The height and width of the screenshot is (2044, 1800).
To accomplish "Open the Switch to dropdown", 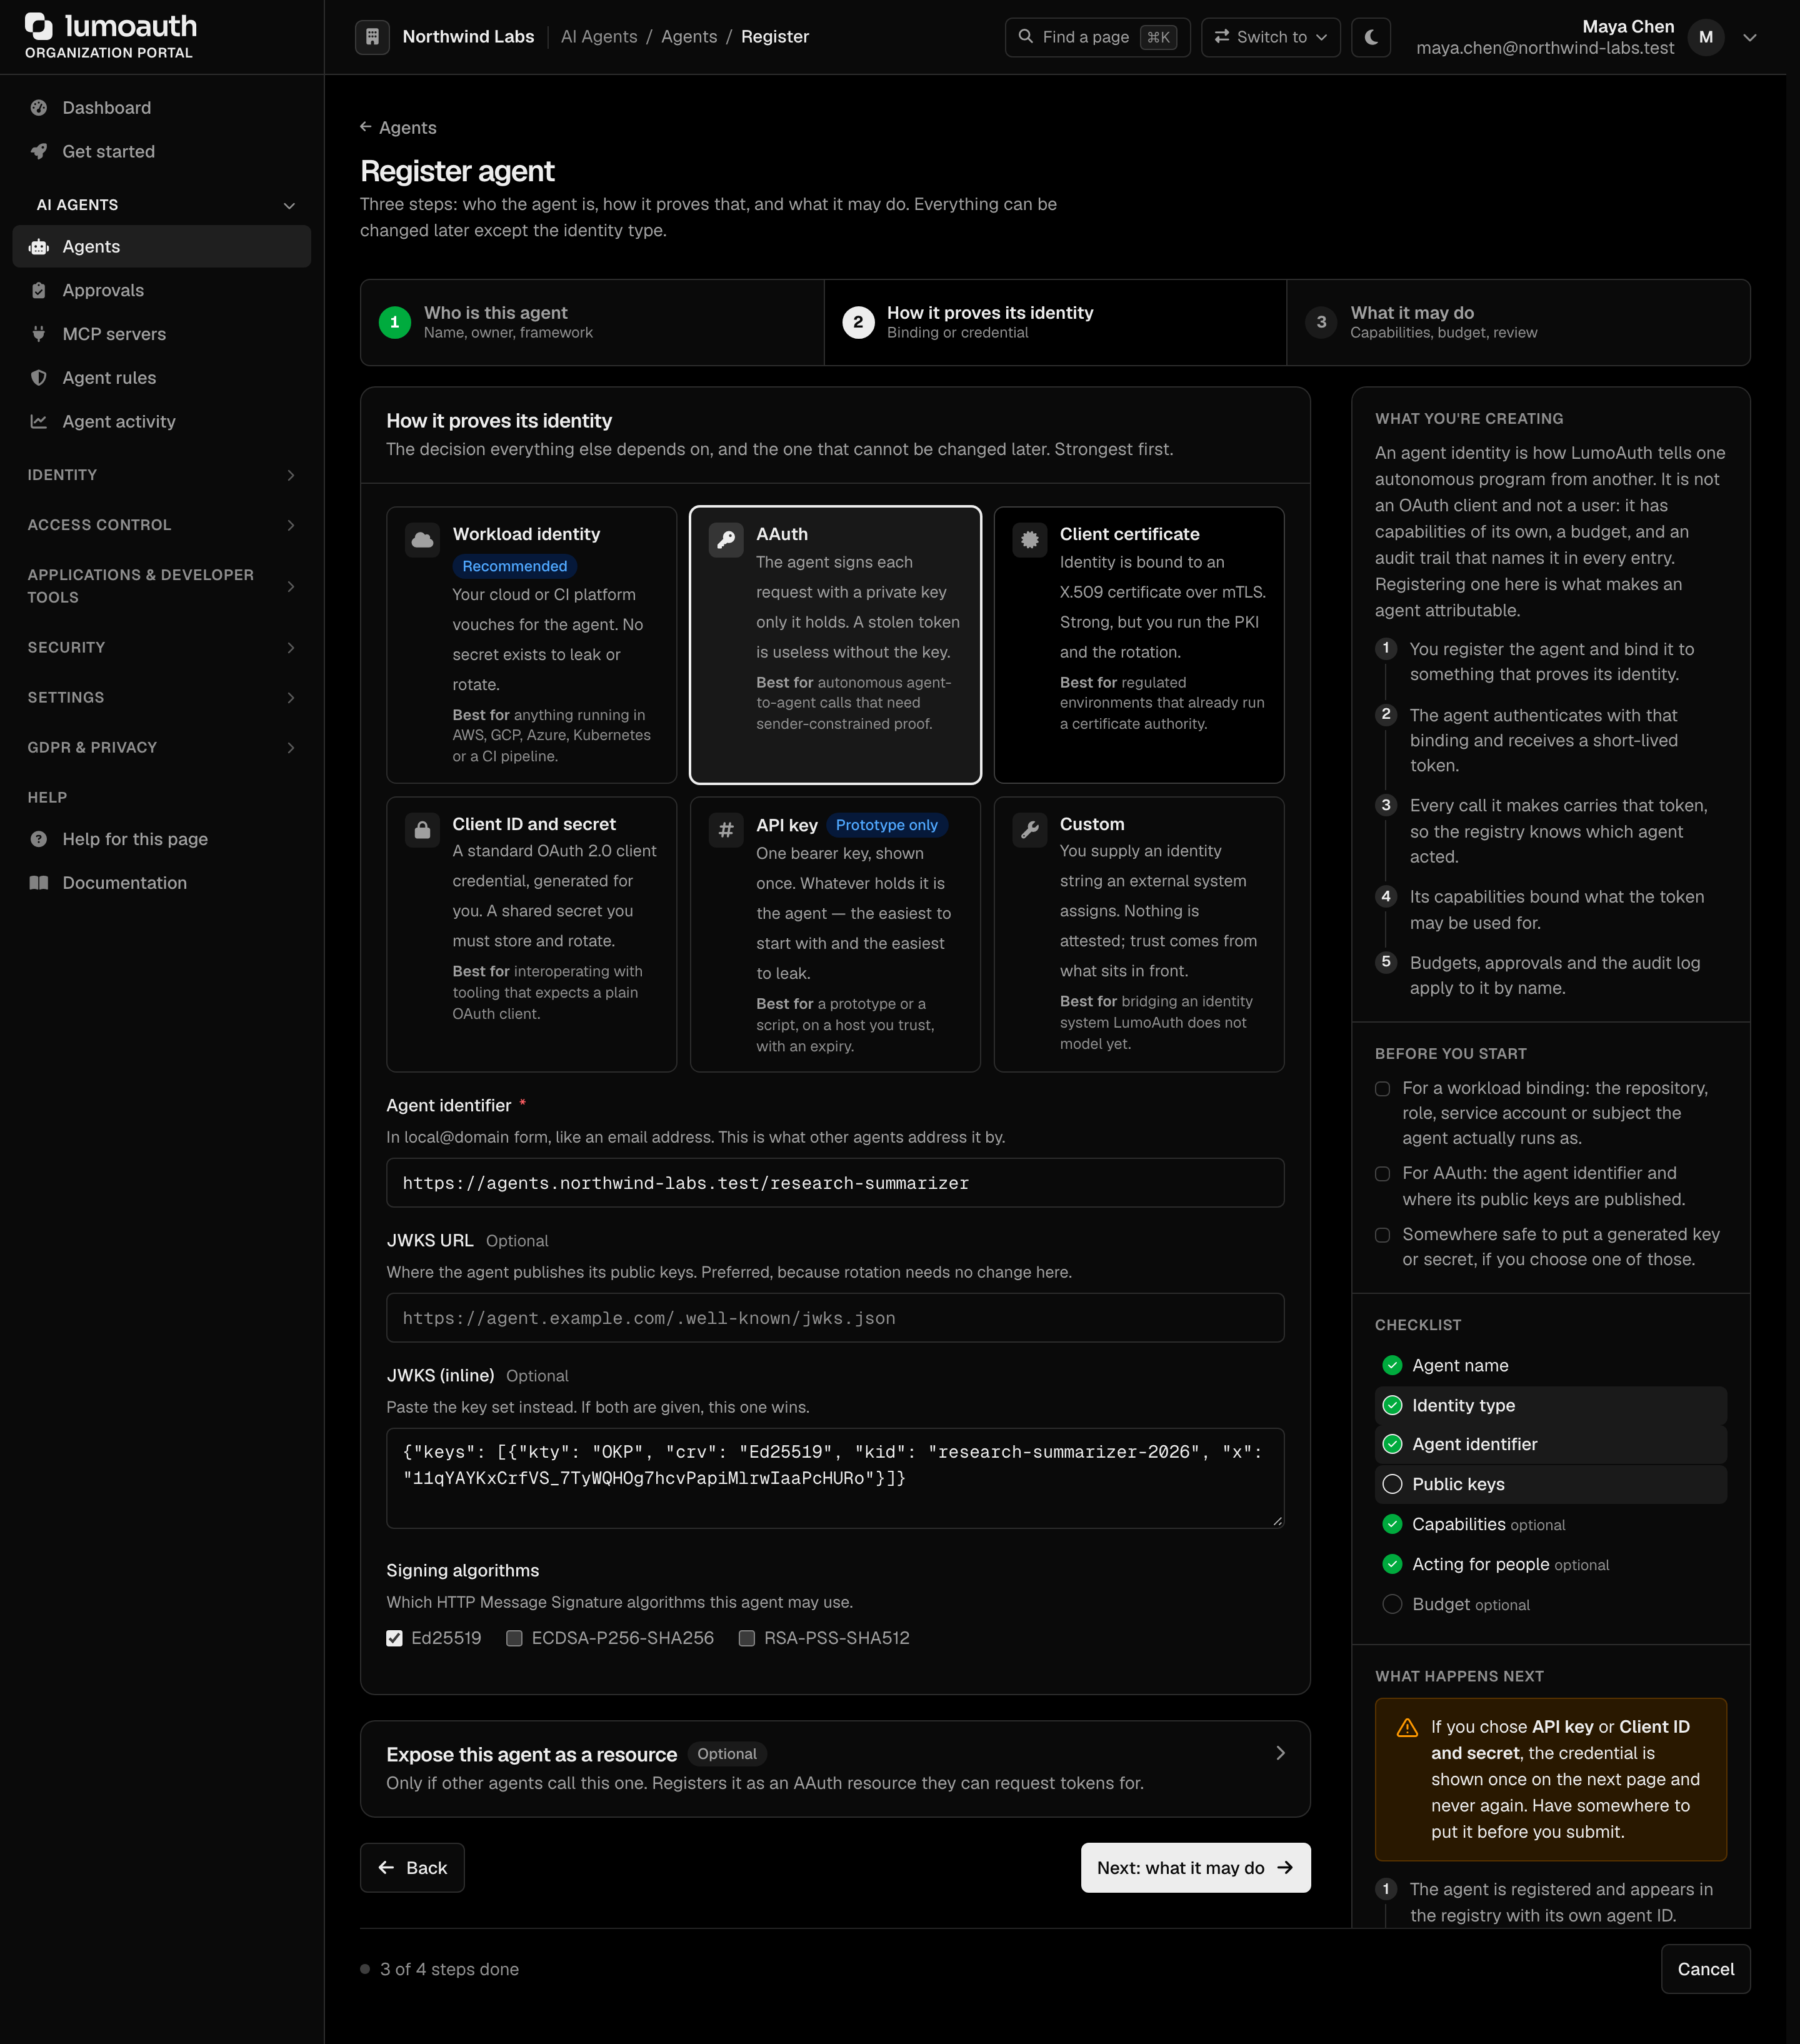I will (x=1270, y=37).
